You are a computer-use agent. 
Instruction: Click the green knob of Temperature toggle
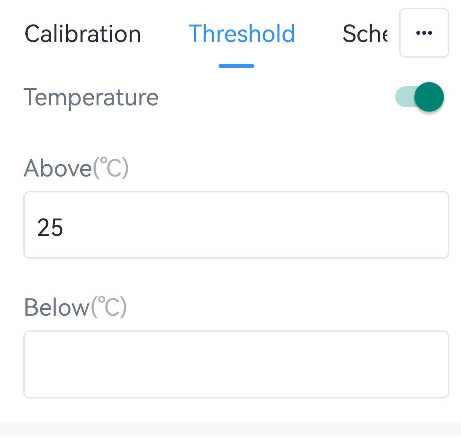point(429,97)
